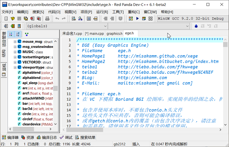The image size is (229, 147).
Task: Click the Compile icon with four colored squares
Action: [x=131, y=19]
